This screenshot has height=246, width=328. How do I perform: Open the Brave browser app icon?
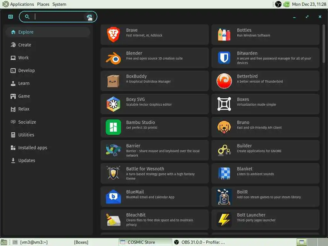tap(113, 35)
